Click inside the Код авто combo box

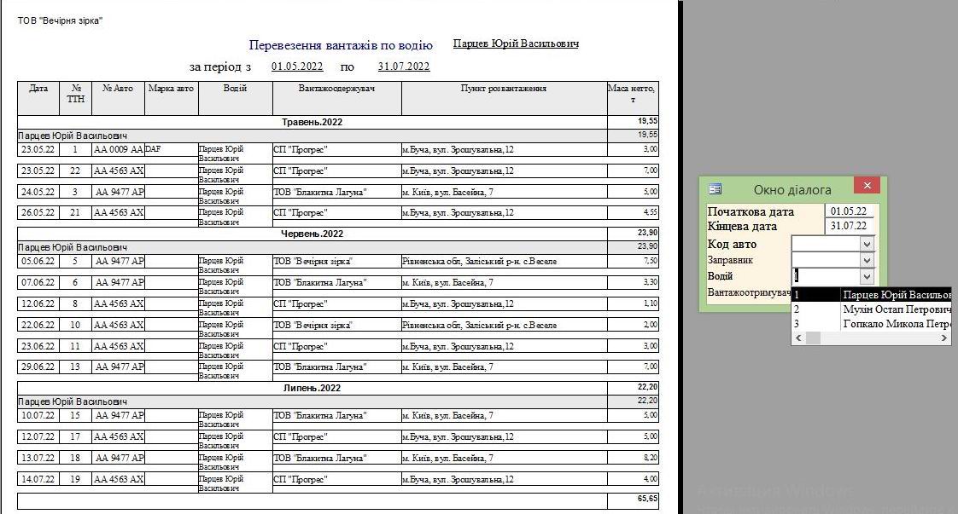[826, 244]
